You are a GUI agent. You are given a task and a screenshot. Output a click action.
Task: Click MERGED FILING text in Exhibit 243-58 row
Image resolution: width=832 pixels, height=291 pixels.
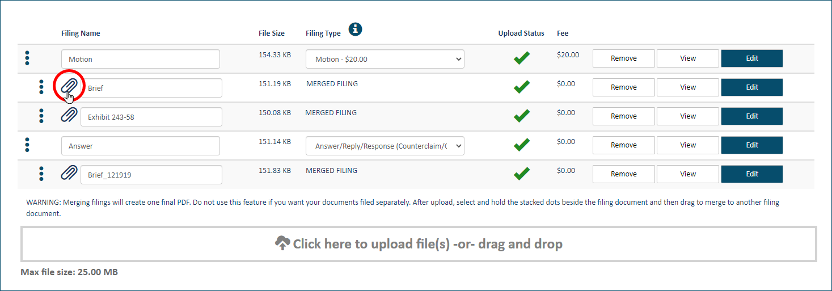[331, 113]
